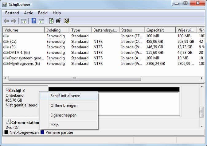
Task: Click the Niet geïnitialiseerd disk status text
Action: pos(21,105)
